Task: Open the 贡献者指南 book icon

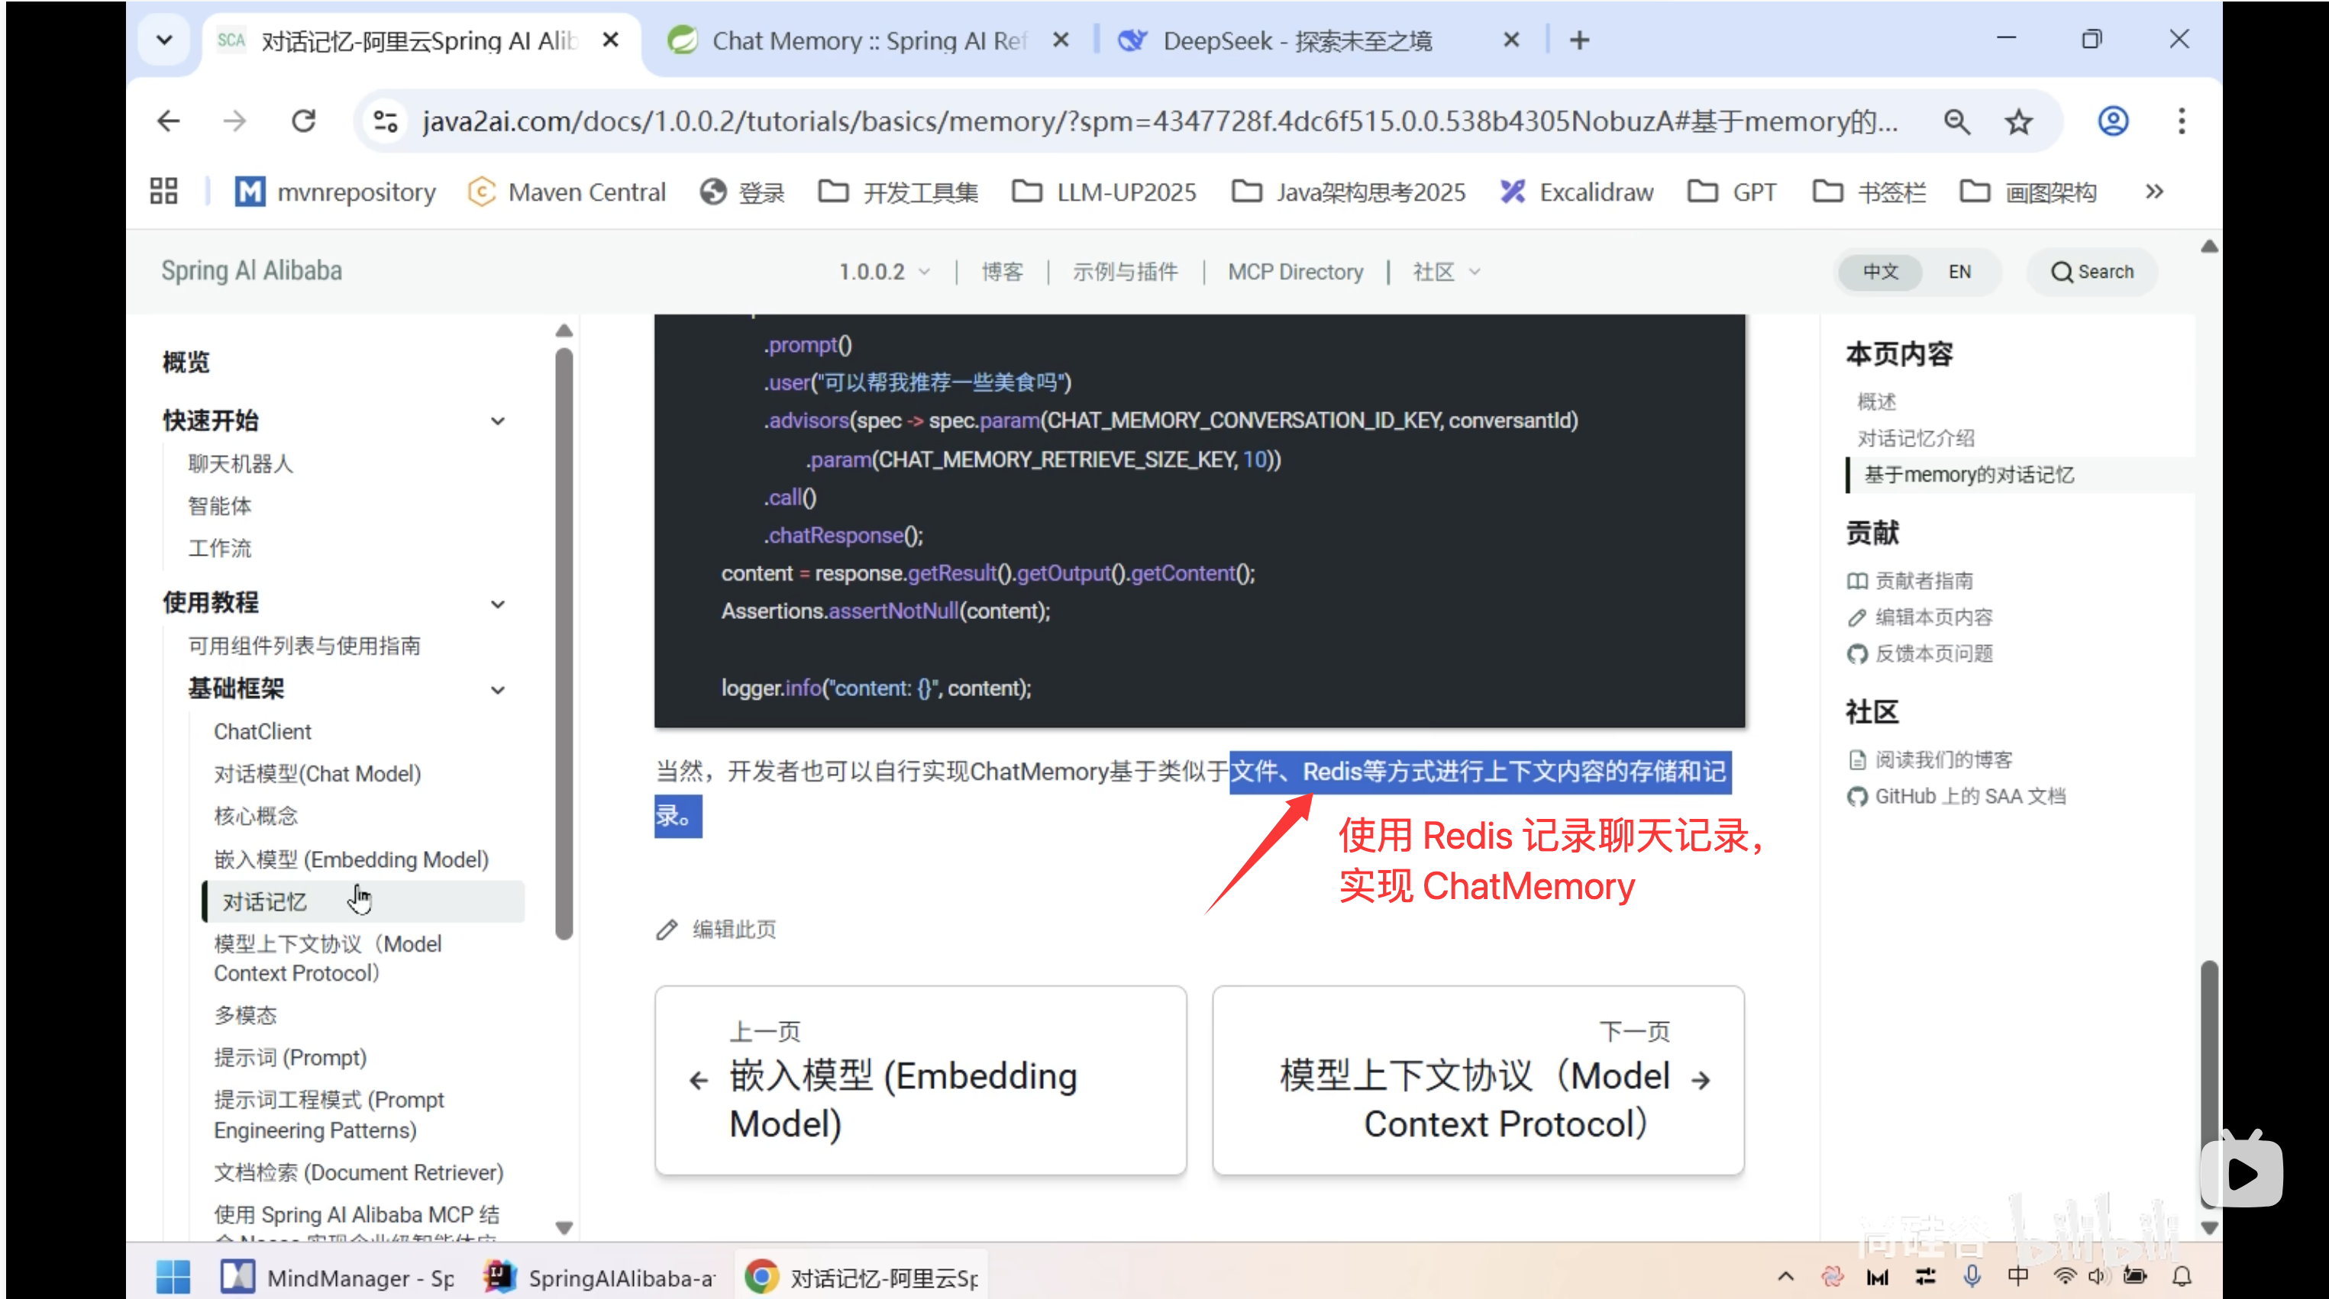Action: [1856, 580]
